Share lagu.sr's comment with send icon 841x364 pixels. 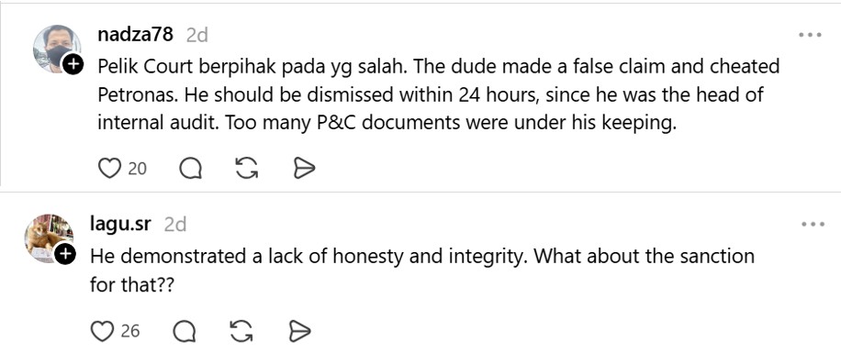click(300, 331)
